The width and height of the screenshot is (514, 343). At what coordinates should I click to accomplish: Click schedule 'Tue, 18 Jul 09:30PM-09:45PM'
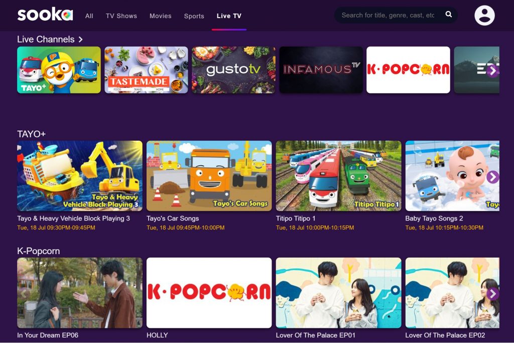[56, 227]
